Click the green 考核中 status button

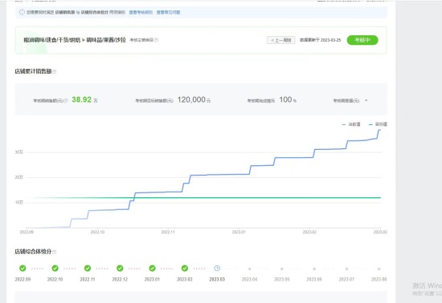[362, 40]
